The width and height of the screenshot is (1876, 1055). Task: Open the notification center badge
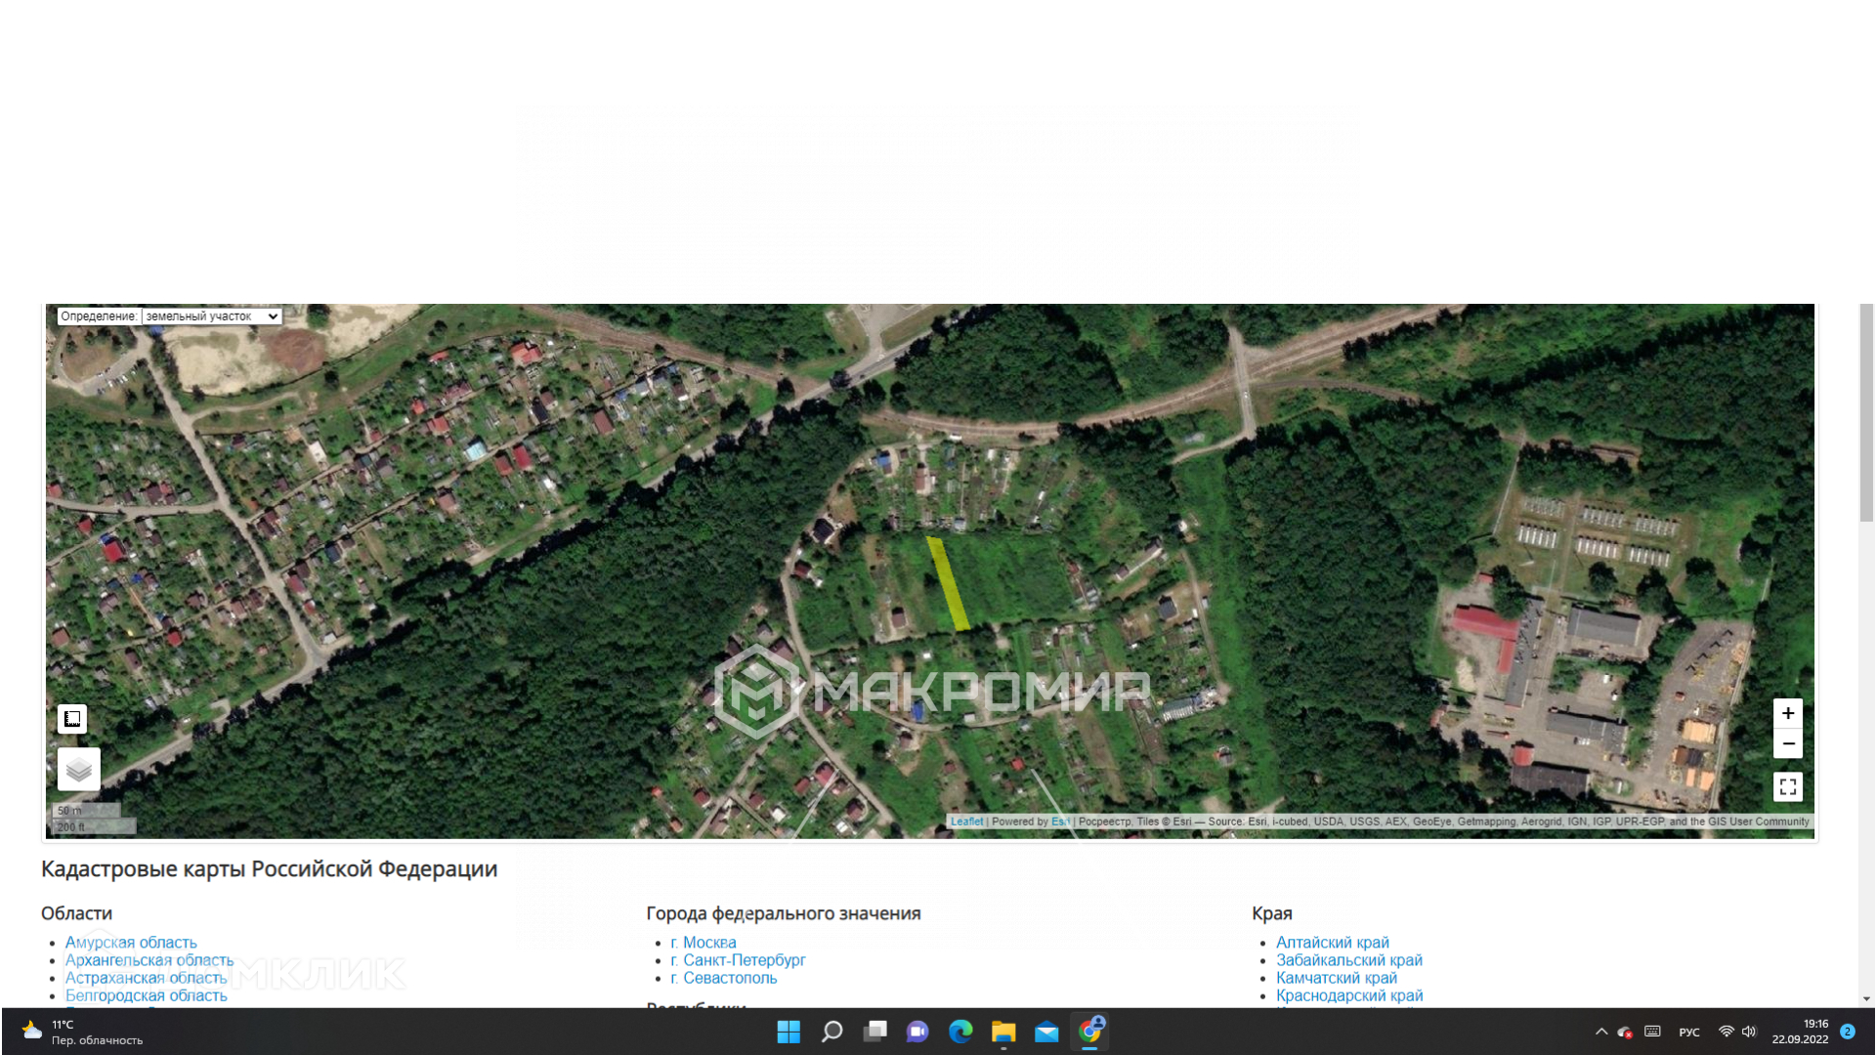[1848, 1032]
